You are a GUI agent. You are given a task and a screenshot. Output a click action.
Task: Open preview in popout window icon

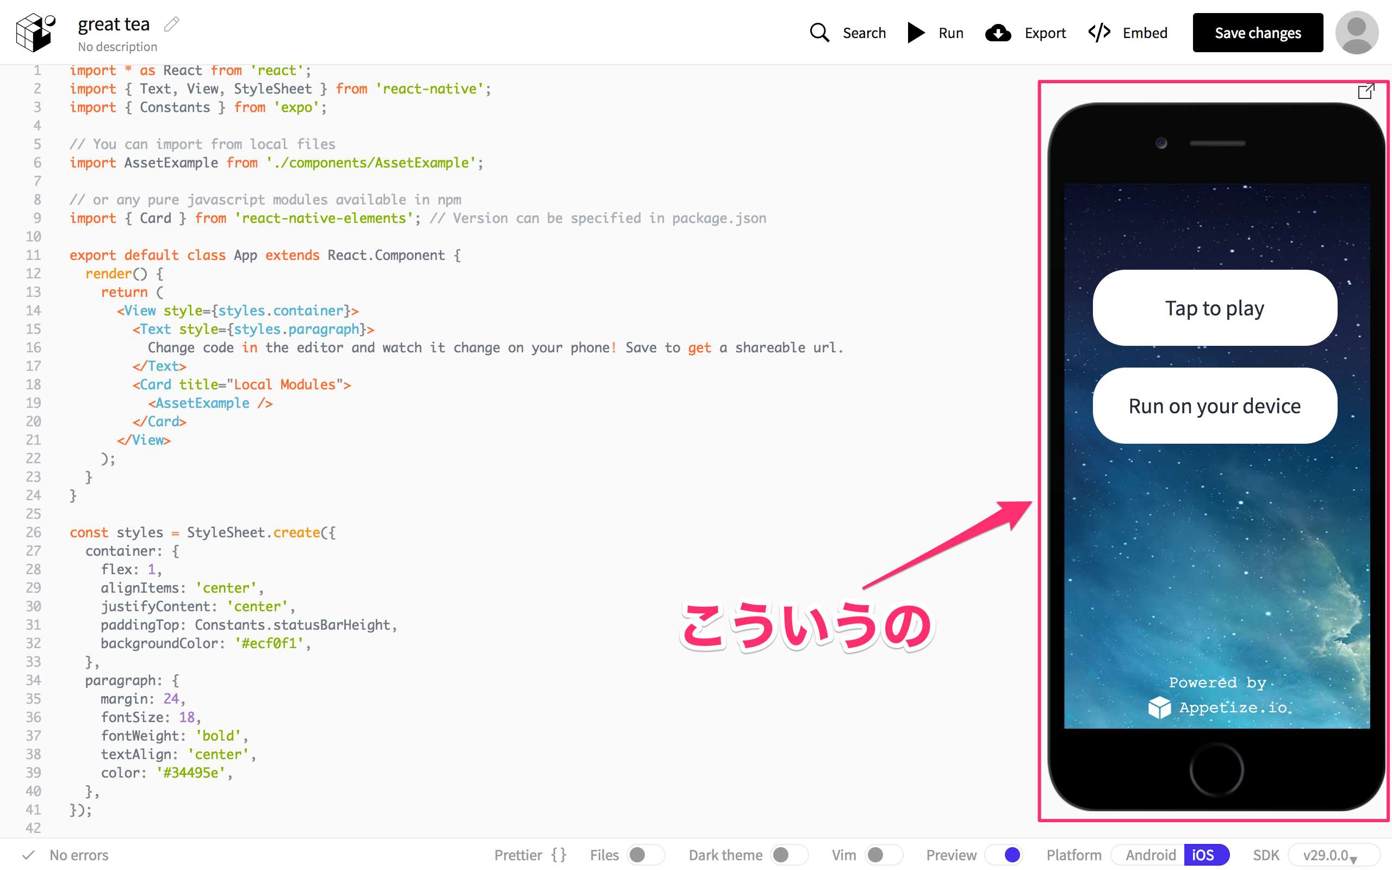[1365, 91]
